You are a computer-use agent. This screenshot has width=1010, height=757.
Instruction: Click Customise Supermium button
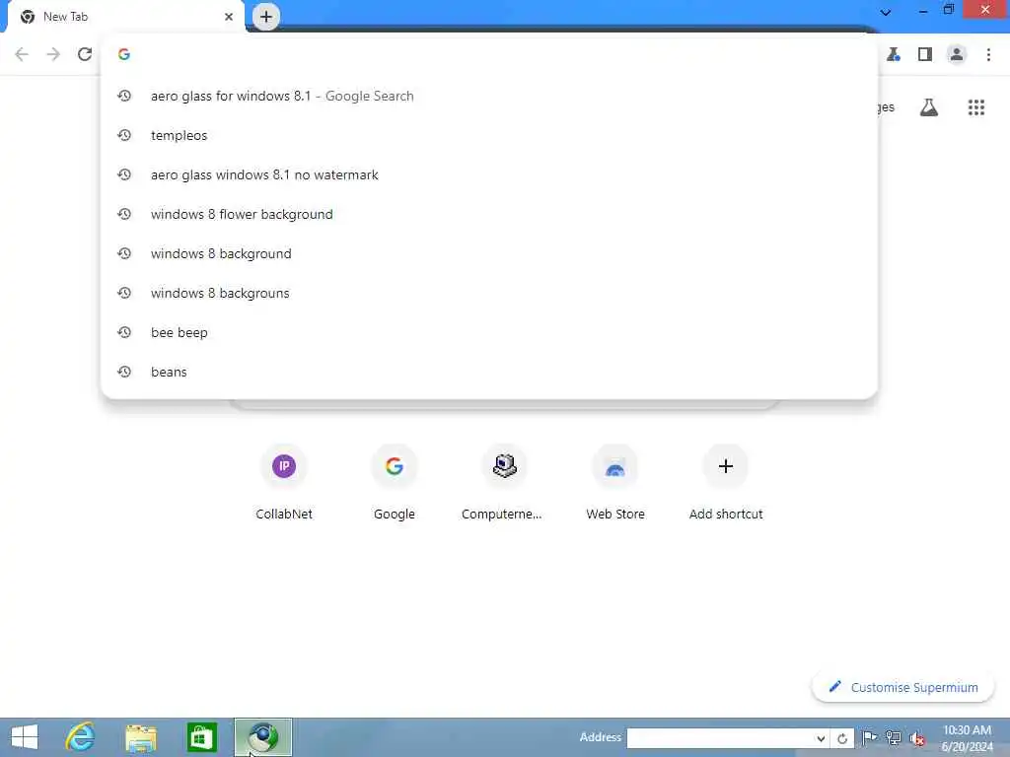[903, 687]
